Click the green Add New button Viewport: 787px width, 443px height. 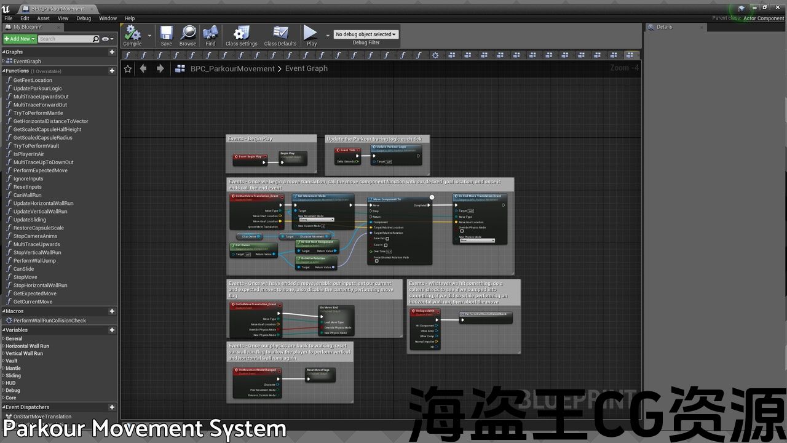19,39
